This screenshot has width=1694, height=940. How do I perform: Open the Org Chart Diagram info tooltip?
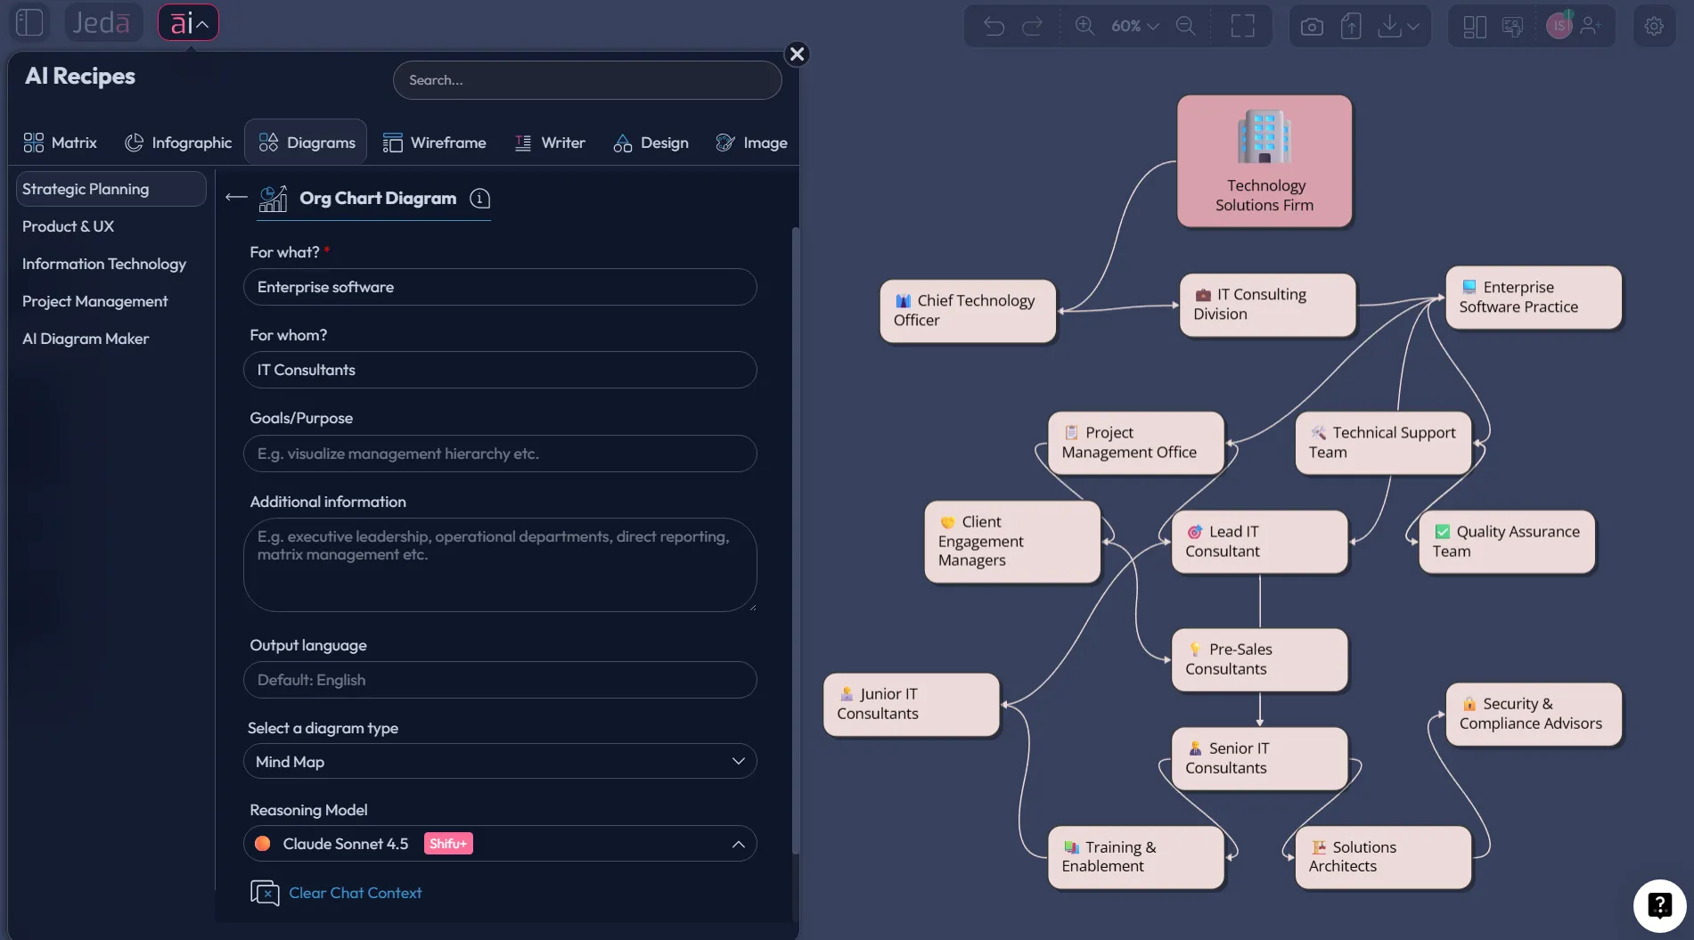coord(479,199)
